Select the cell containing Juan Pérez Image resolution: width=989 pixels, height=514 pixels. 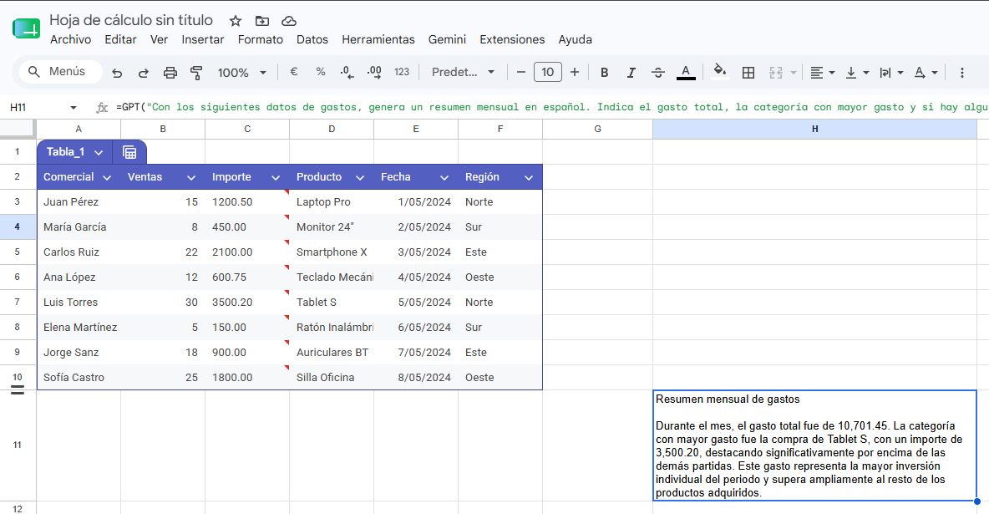(x=79, y=202)
